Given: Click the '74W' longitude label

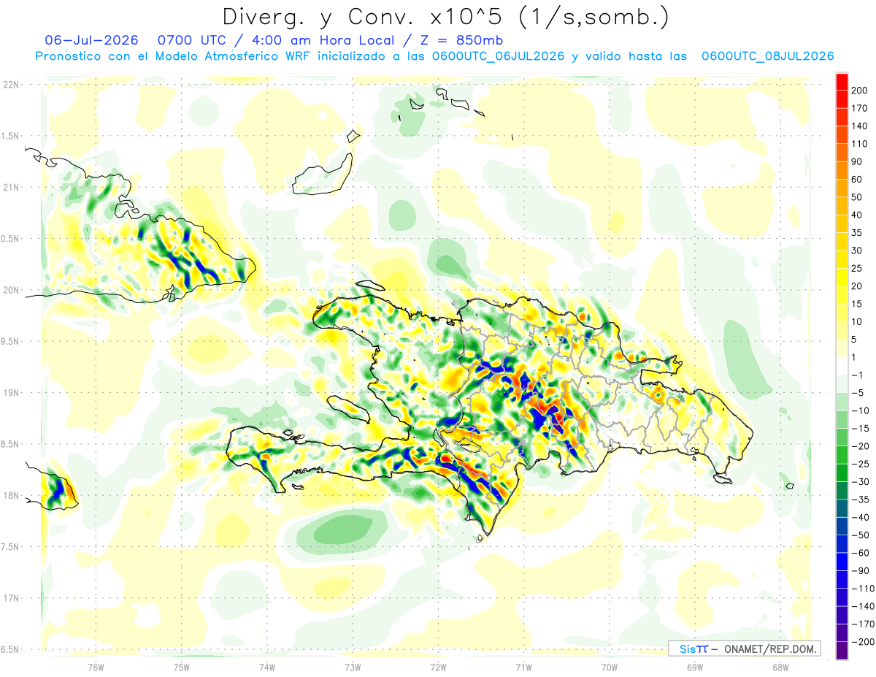Looking at the screenshot, I should point(267,668).
